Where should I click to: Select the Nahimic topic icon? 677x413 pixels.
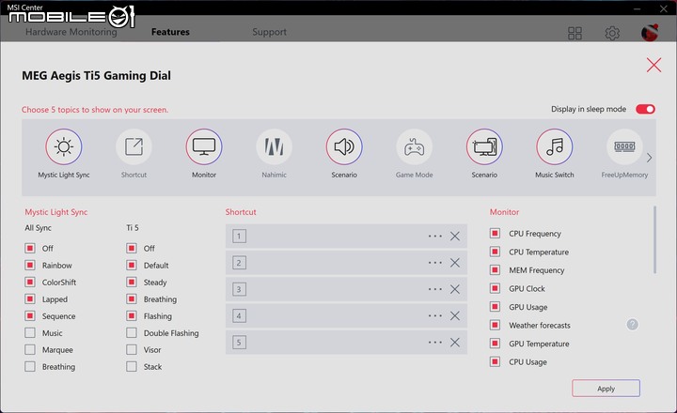point(275,147)
